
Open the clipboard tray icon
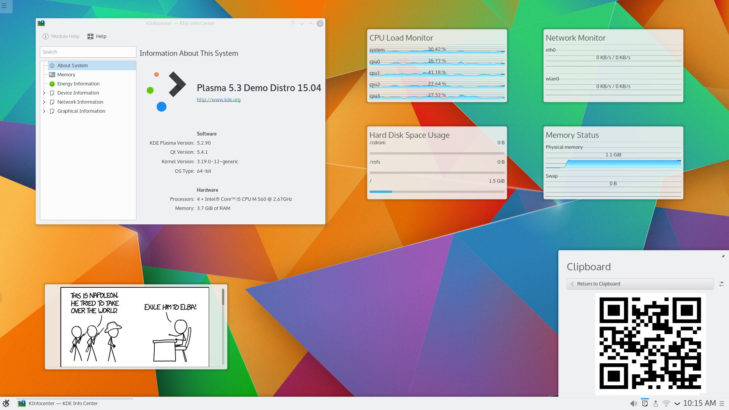click(645, 404)
